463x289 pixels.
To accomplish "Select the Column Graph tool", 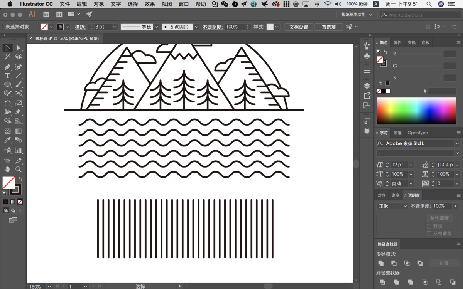I will (18, 150).
